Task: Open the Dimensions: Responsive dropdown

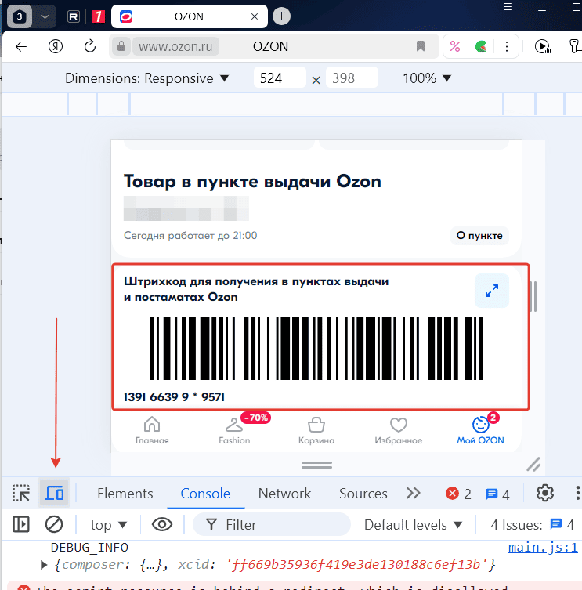Action: [146, 78]
